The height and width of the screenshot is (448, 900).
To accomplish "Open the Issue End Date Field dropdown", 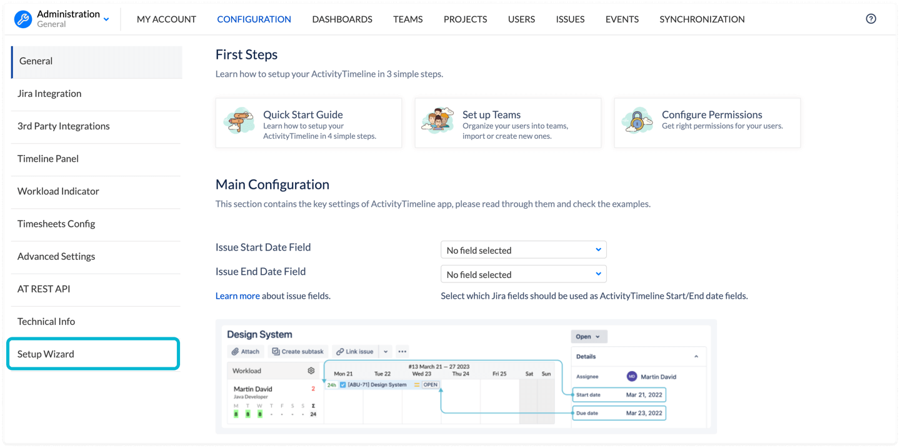I will click(x=523, y=274).
